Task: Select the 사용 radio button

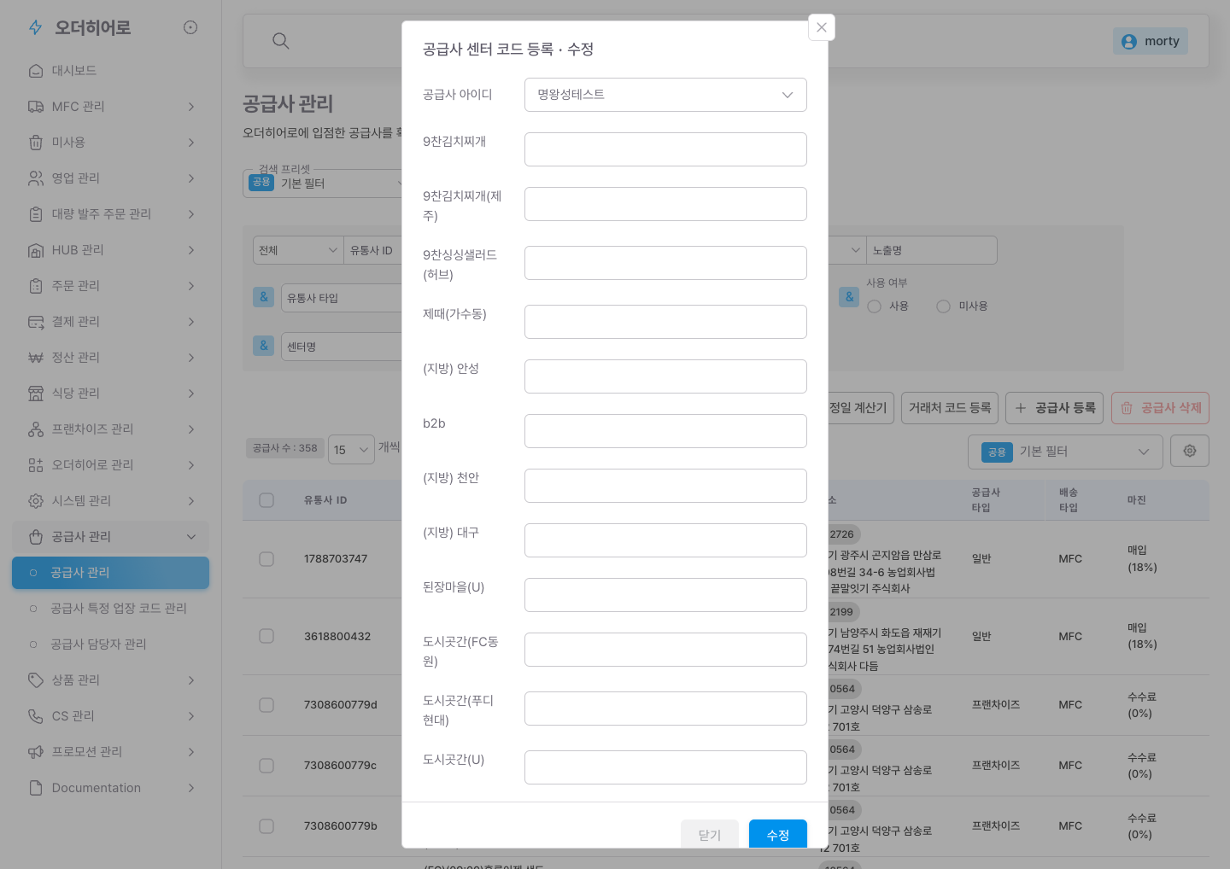Action: (x=875, y=306)
